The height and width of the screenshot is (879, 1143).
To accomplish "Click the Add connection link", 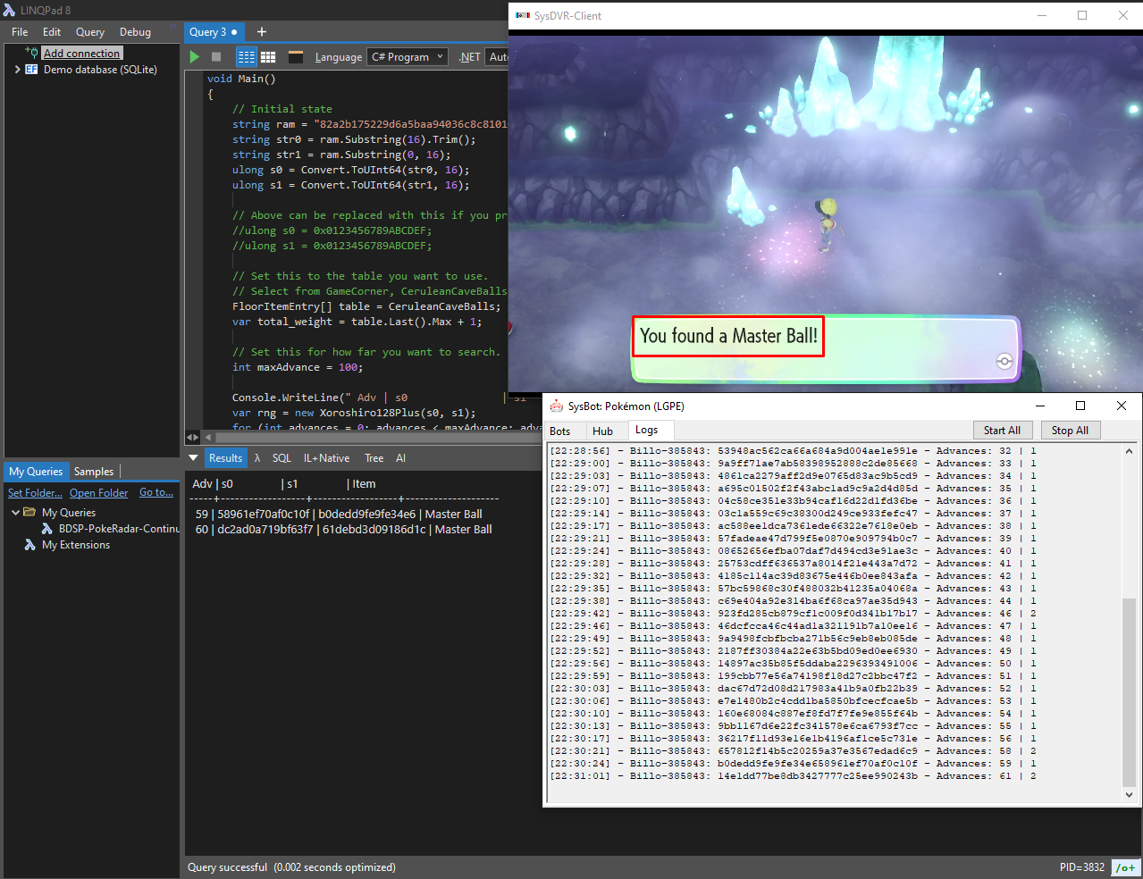I will pyautogui.click(x=82, y=53).
